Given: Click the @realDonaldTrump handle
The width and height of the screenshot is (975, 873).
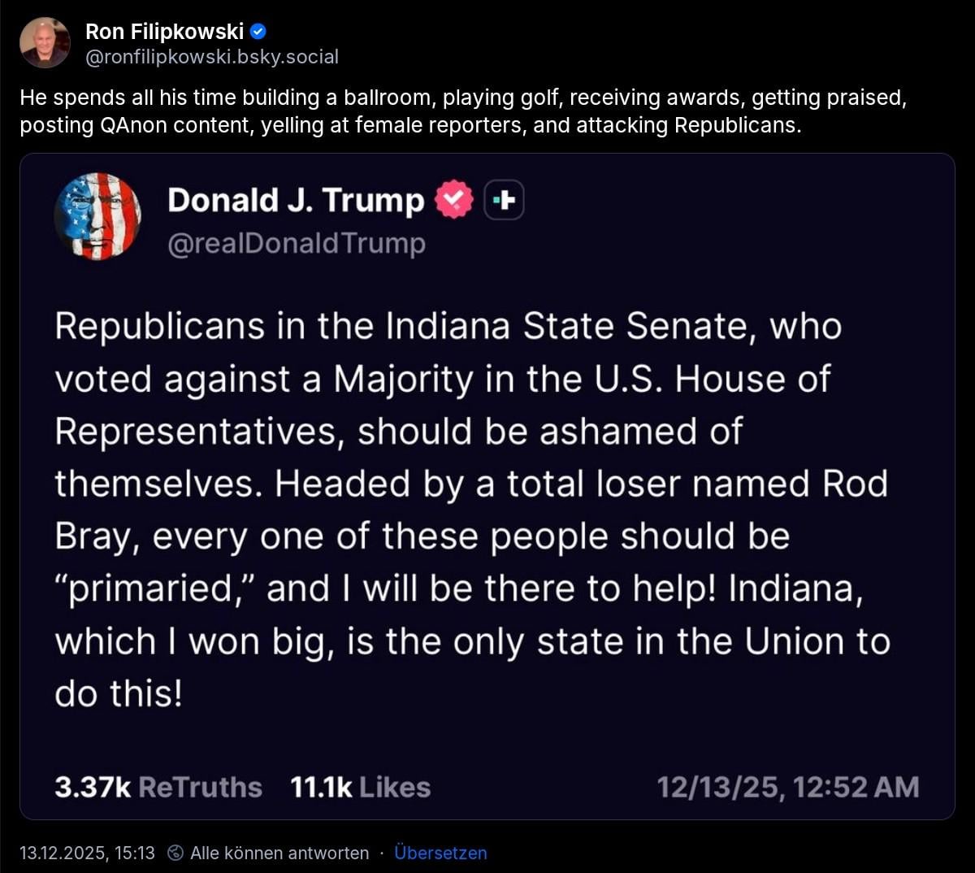Looking at the screenshot, I should [x=296, y=243].
